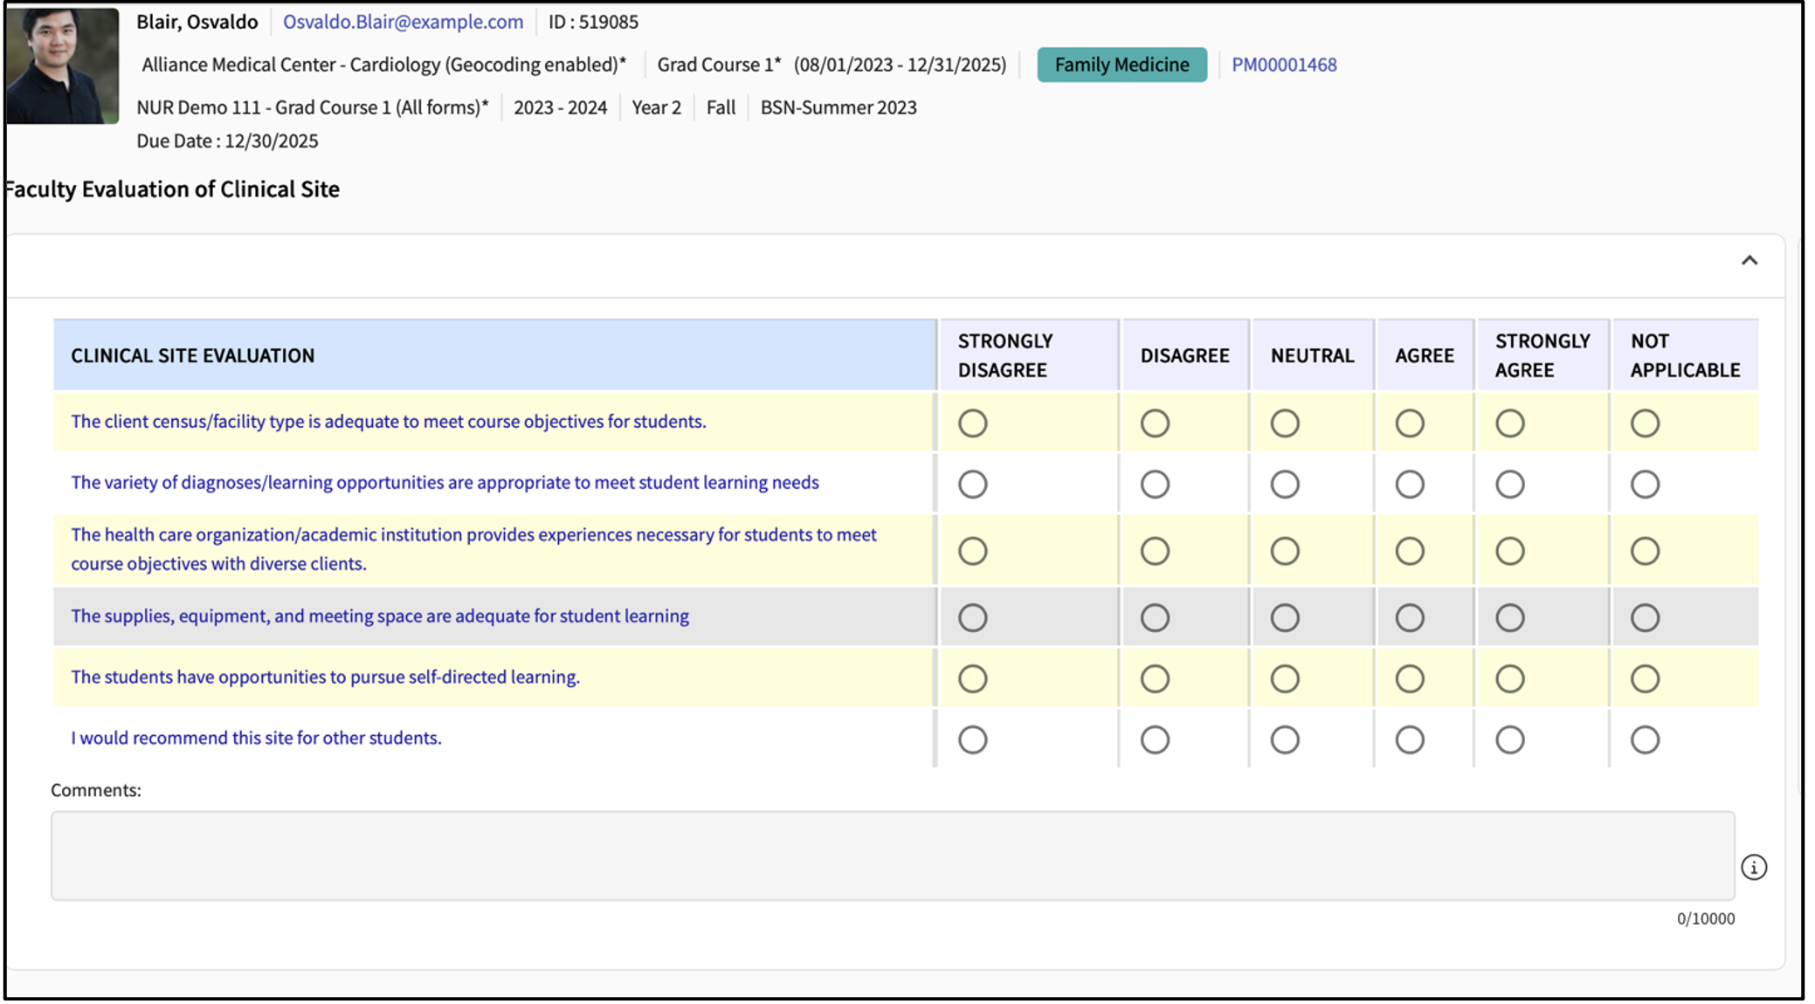
Task: Select Strongly Agree for recommending this site
Action: tap(1509, 740)
